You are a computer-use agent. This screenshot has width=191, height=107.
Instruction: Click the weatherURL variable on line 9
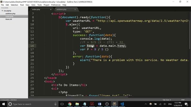(x=81, y=21)
